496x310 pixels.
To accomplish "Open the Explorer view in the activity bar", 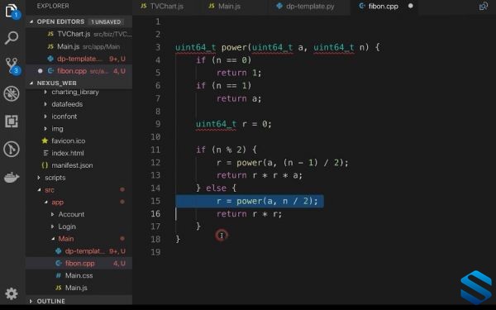I will pyautogui.click(x=12, y=11).
